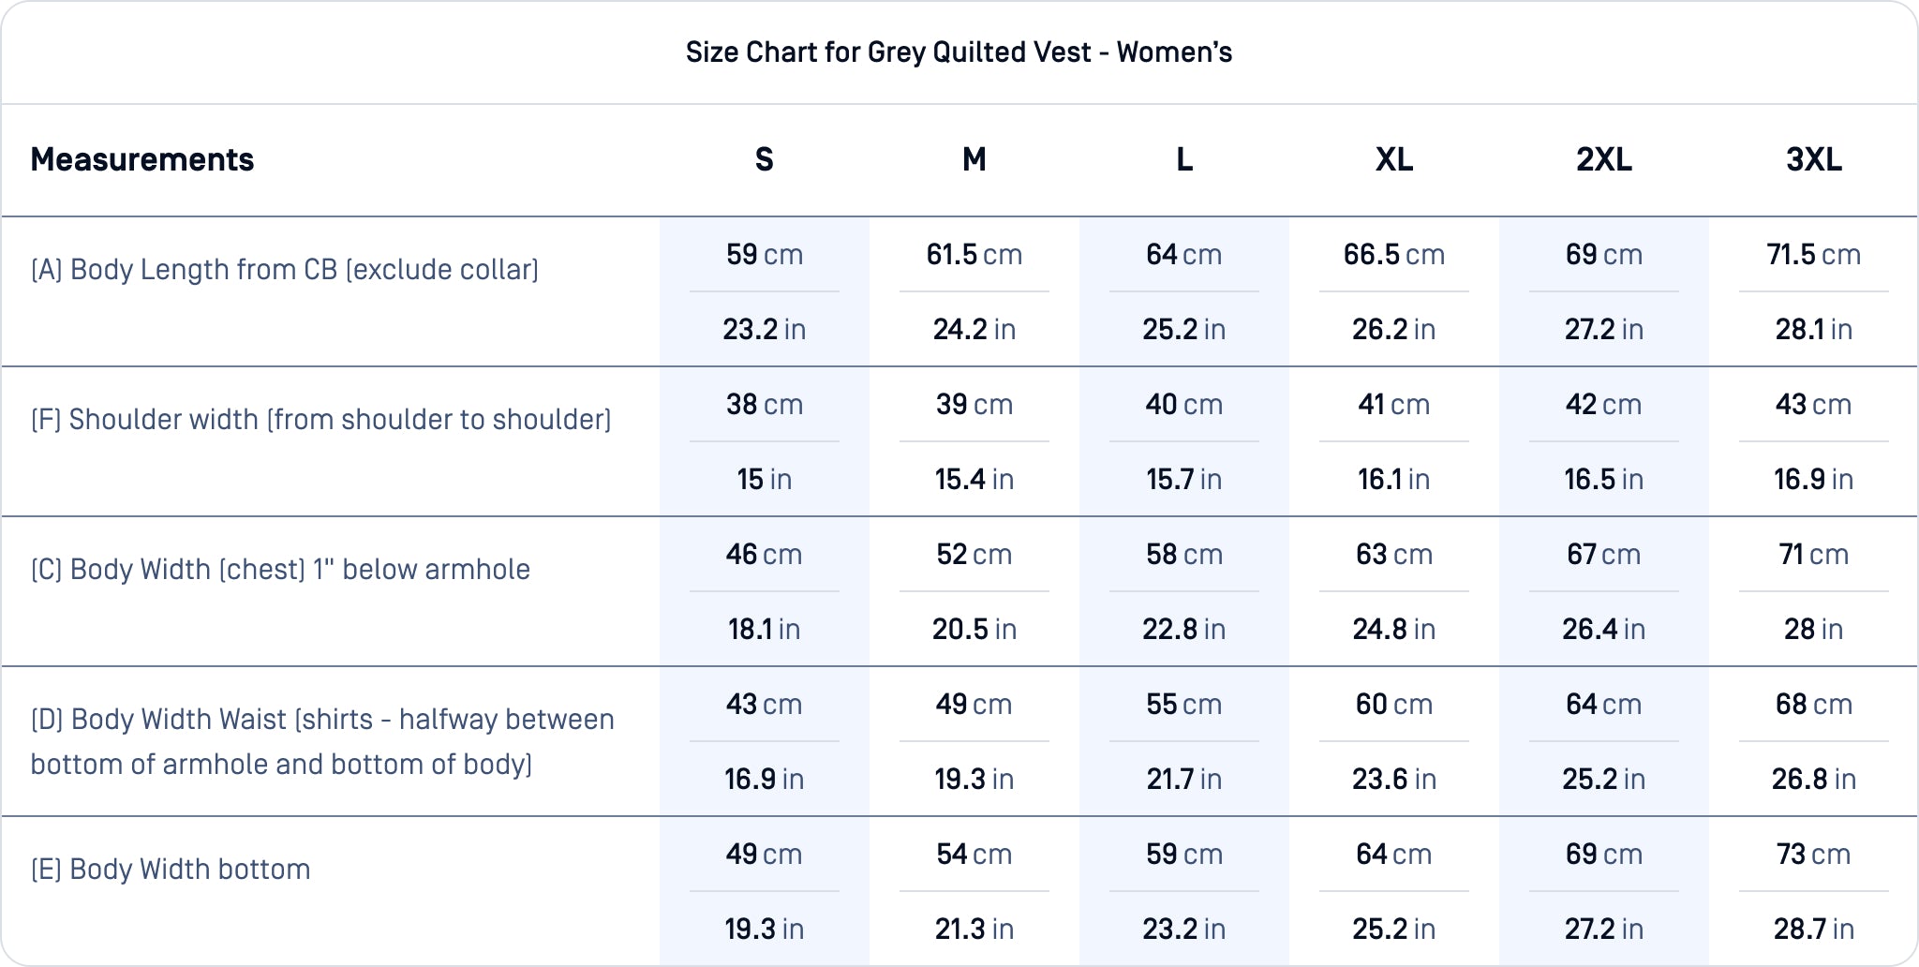
Task: Click the '[C] Body Width (chest)' row label
Action: pos(280,570)
